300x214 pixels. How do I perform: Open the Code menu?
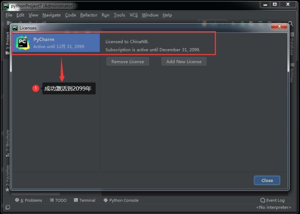[x=70, y=15]
